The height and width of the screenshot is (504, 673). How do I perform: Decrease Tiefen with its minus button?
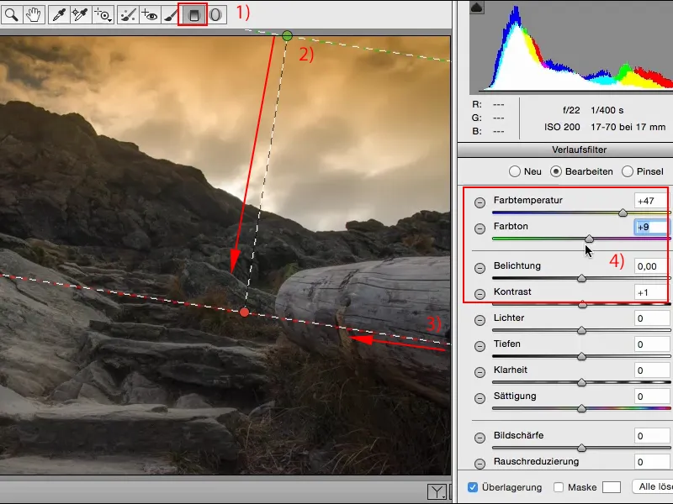[480, 346]
